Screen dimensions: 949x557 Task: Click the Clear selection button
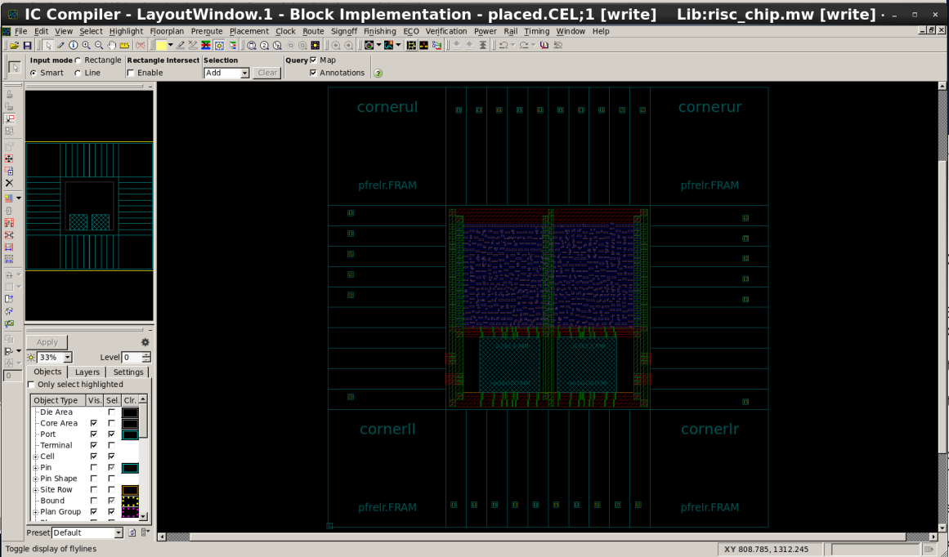coord(266,73)
